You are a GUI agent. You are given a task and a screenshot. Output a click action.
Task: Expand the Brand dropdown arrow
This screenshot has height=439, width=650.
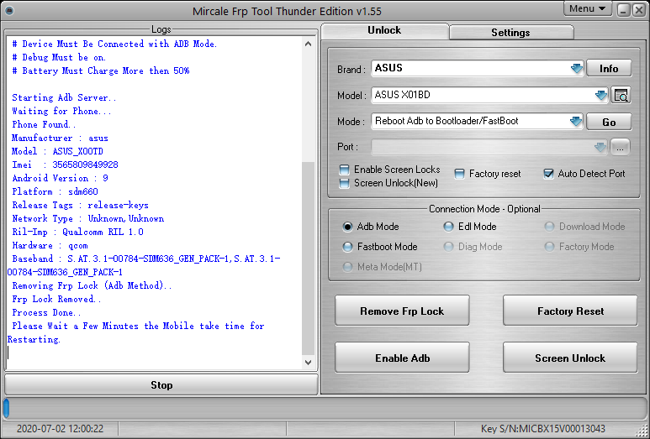pyautogui.click(x=576, y=68)
